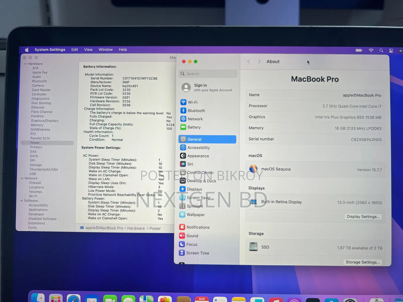Open the Help menu

pos(123,50)
